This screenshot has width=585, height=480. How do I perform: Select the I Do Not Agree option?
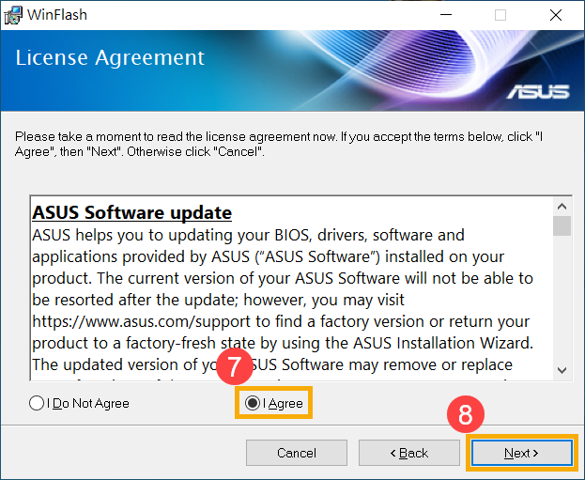pos(79,403)
